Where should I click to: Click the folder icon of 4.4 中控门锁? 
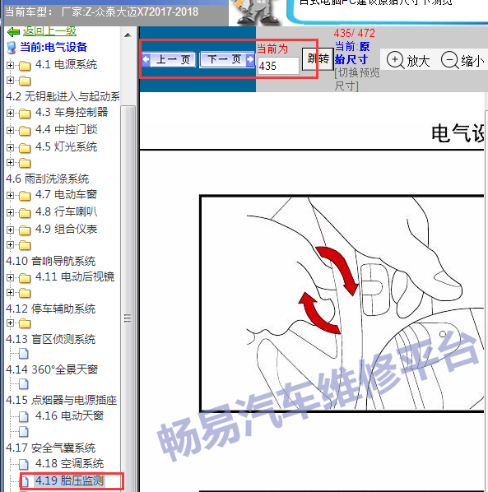[25, 130]
